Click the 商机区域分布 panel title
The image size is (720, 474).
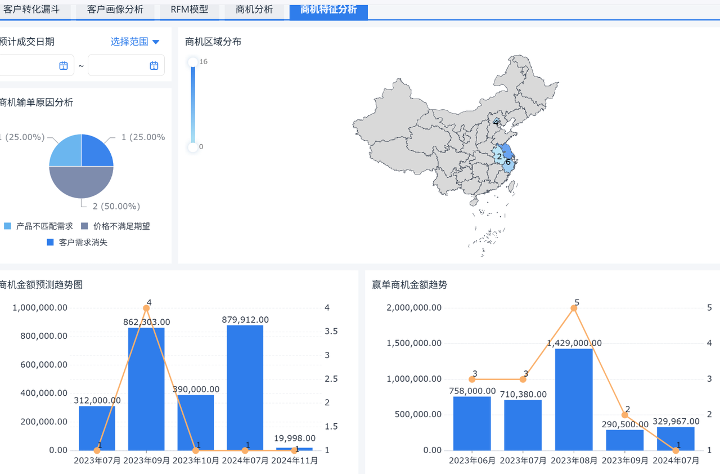click(213, 42)
